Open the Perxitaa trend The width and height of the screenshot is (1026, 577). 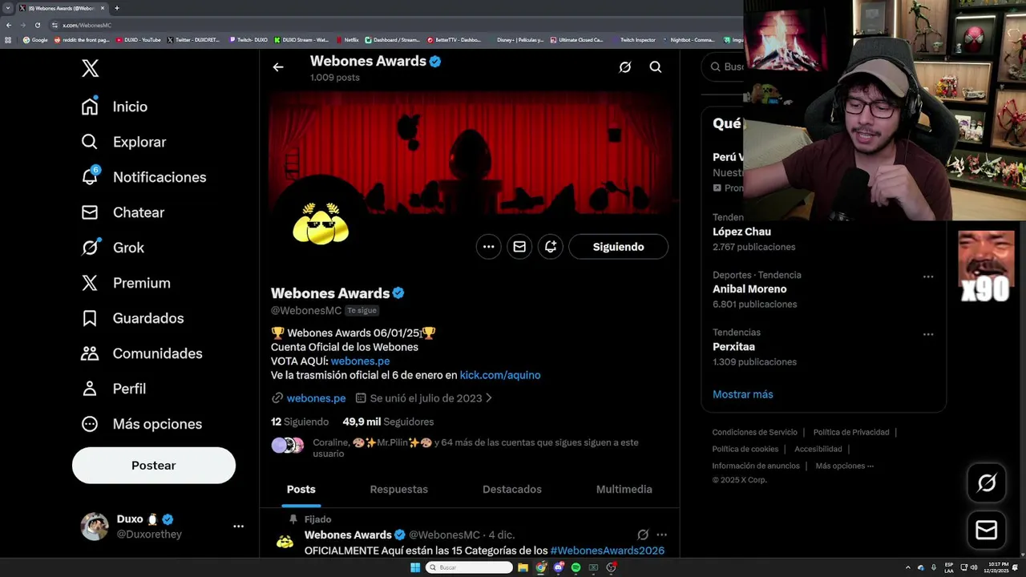coord(733,347)
